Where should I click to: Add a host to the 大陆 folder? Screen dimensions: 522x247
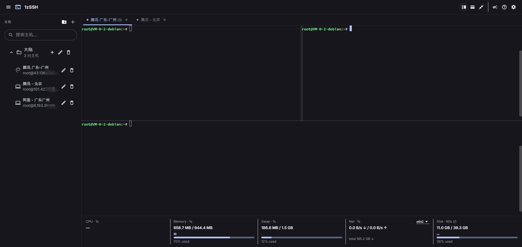coord(52,52)
